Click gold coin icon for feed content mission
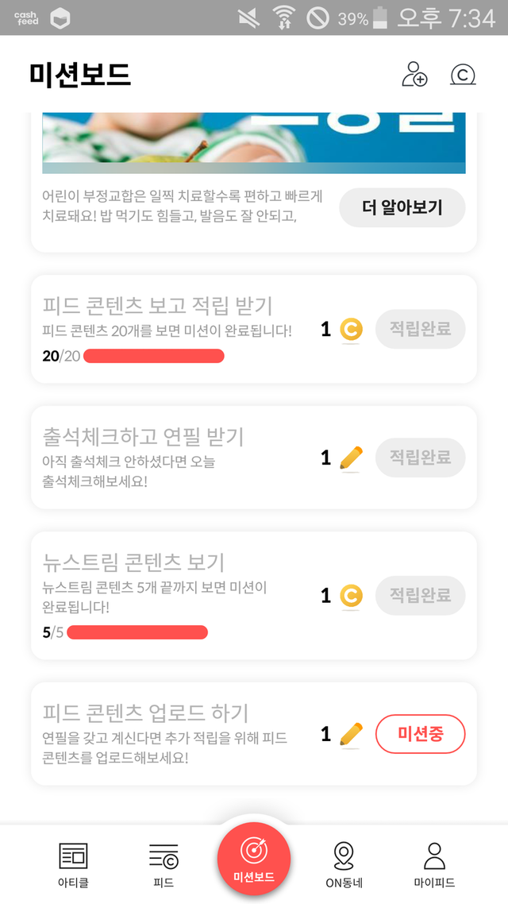The width and height of the screenshot is (508, 904). pos(351,329)
